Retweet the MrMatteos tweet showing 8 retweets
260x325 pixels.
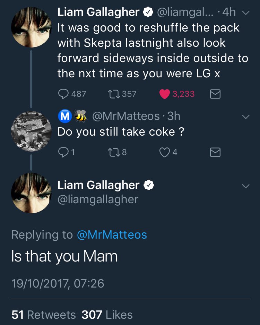click(114, 152)
